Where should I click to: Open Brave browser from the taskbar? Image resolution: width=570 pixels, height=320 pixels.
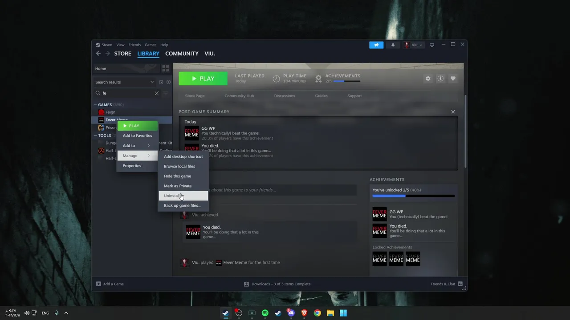coord(304,313)
